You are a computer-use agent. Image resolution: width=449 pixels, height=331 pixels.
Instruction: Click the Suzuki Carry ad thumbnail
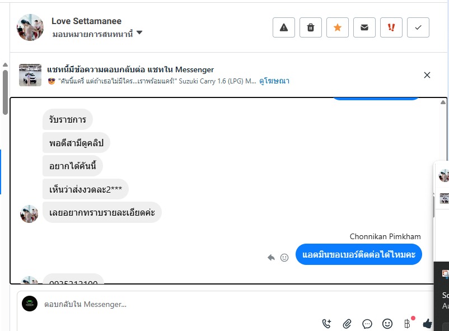pyautogui.click(x=30, y=75)
